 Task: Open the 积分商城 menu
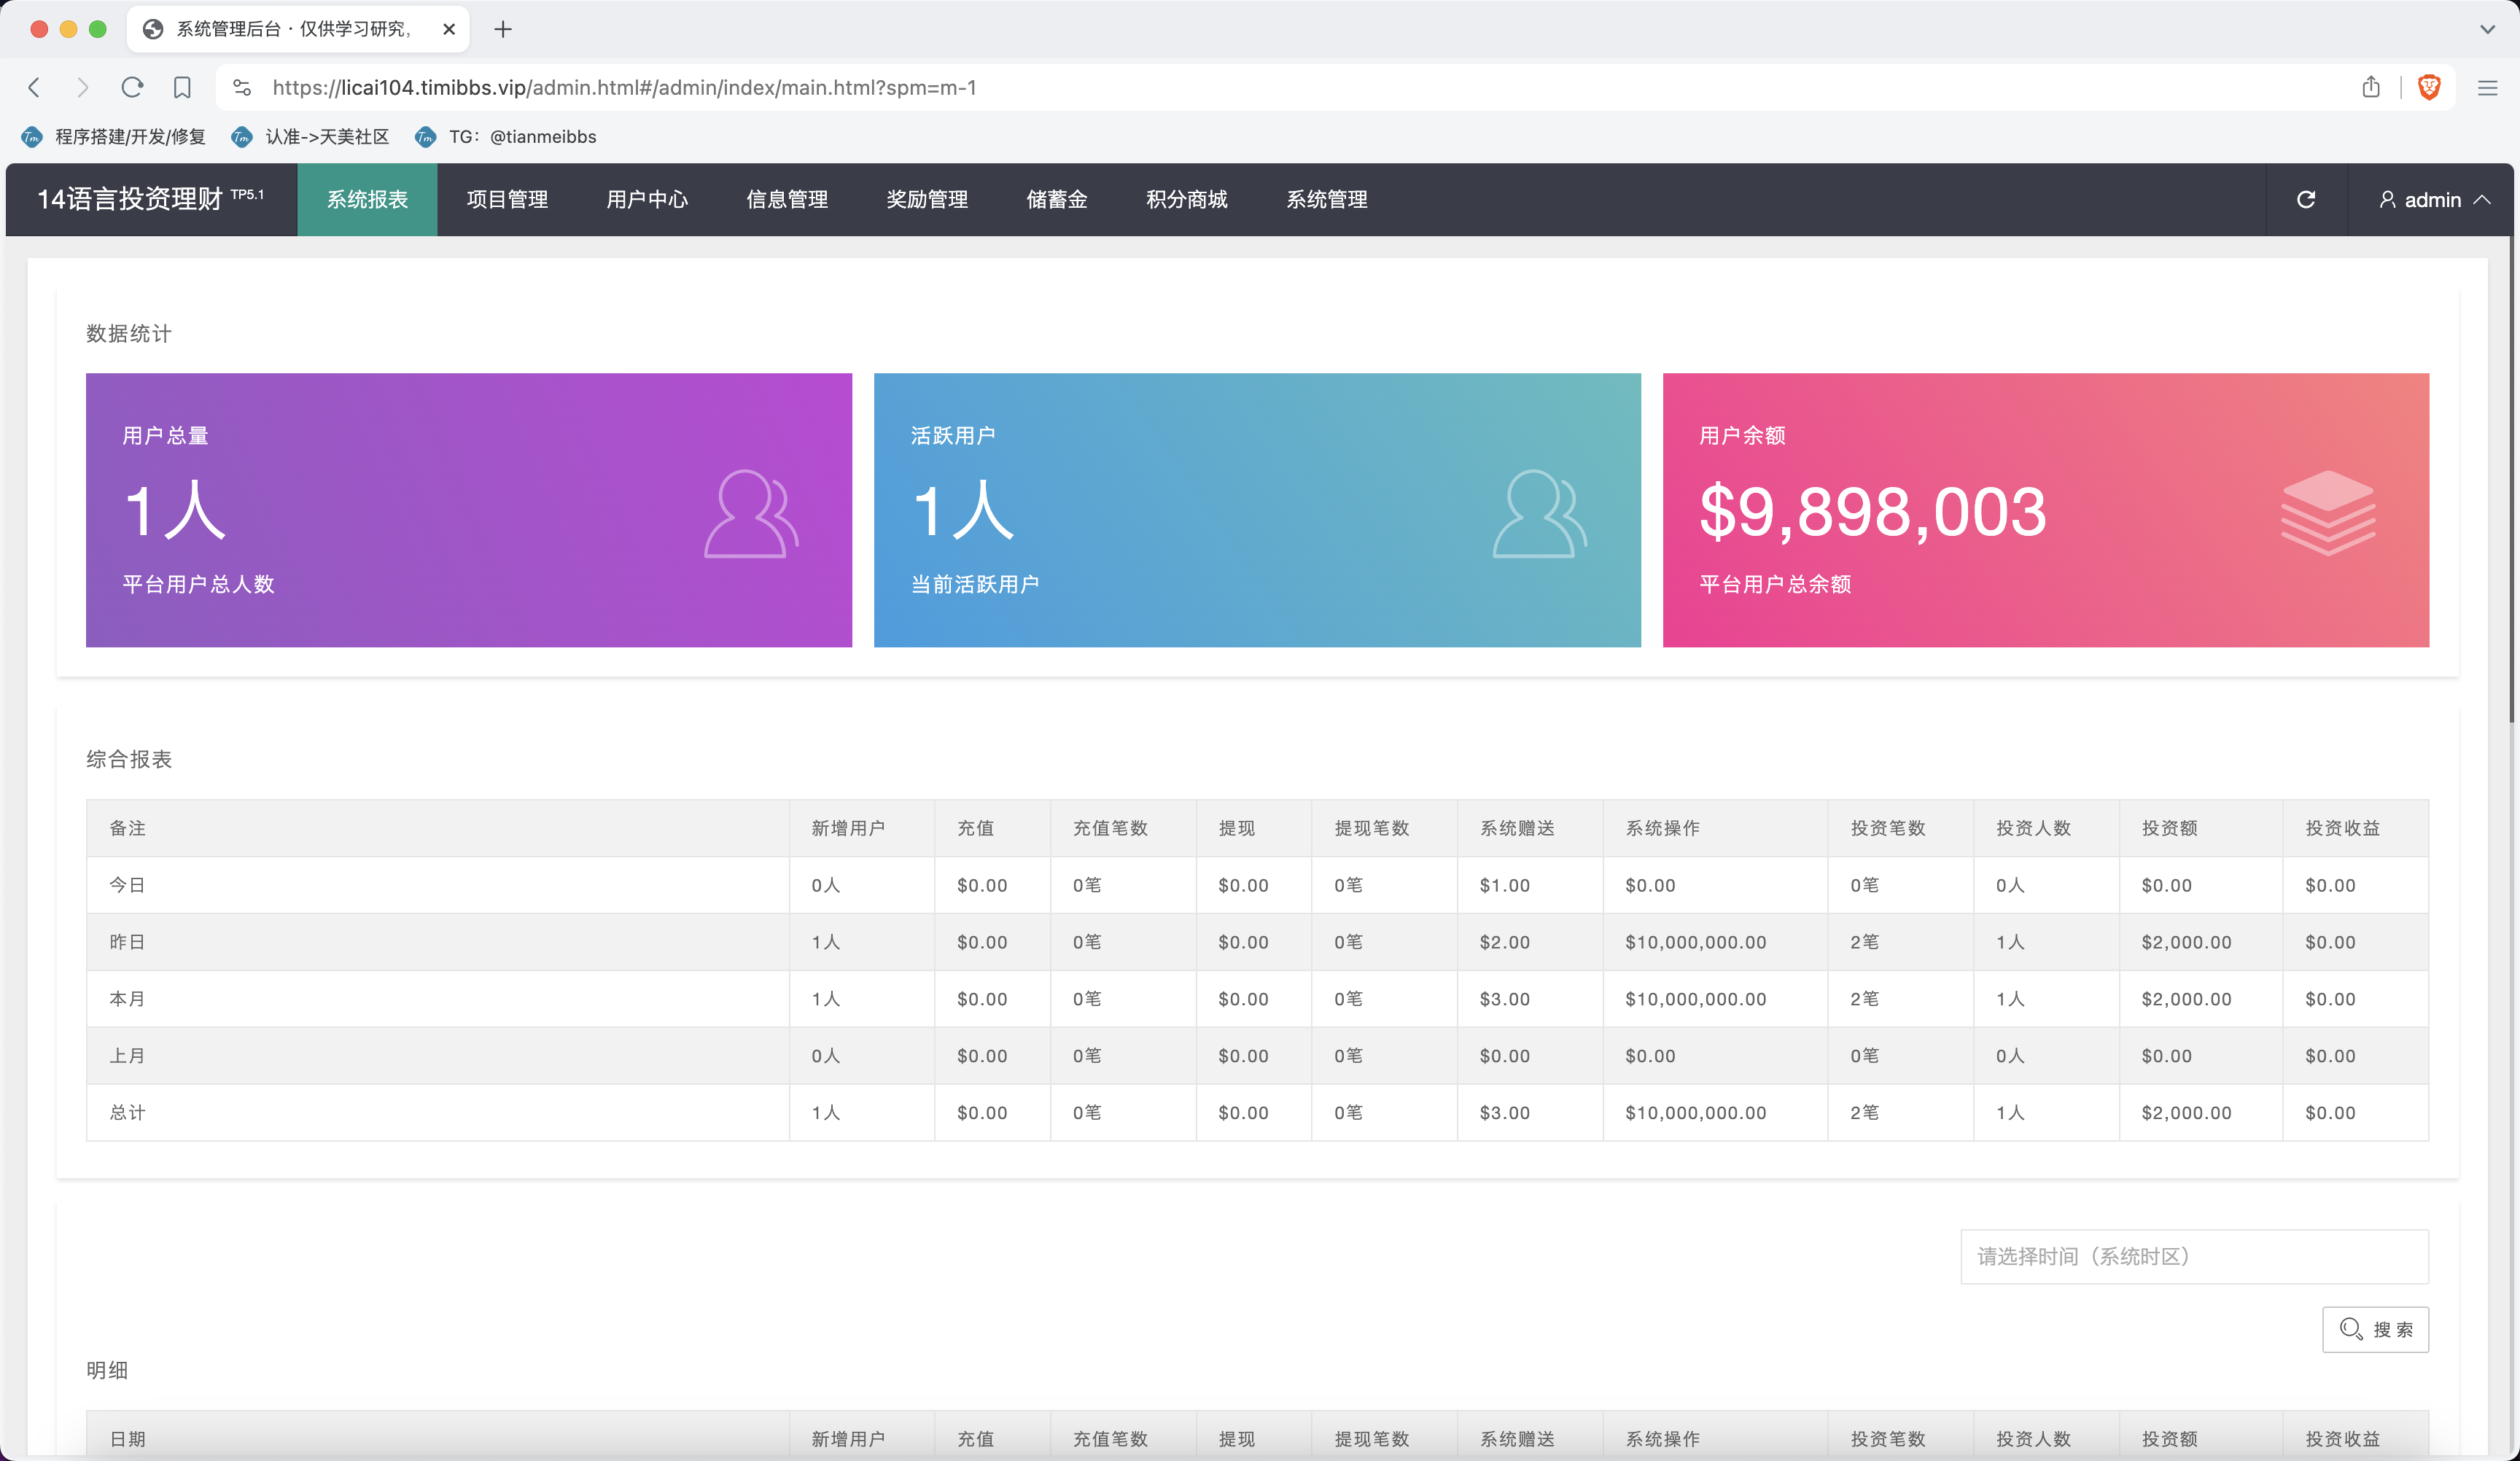1187,199
